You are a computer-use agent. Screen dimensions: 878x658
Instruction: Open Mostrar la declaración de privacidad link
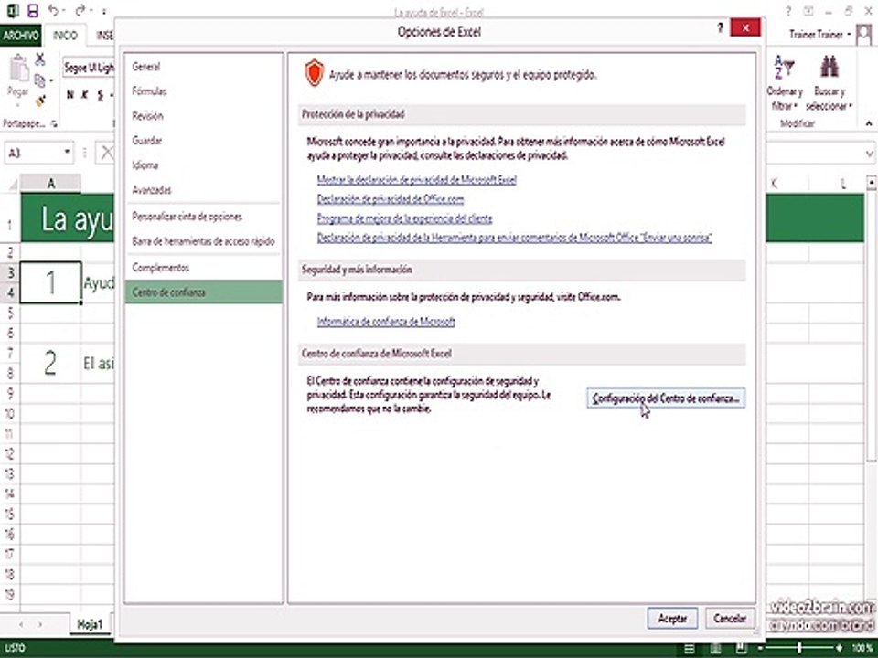[417, 180]
